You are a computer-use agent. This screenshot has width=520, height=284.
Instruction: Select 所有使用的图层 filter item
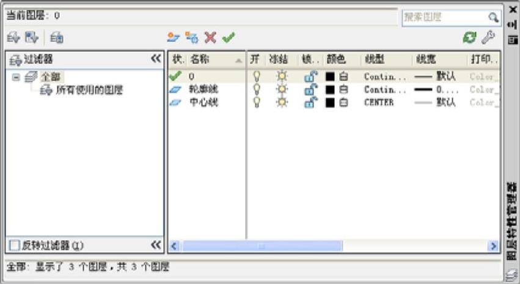[89, 90]
